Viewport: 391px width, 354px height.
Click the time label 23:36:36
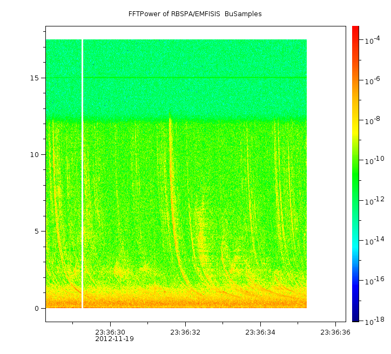(x=335, y=332)
